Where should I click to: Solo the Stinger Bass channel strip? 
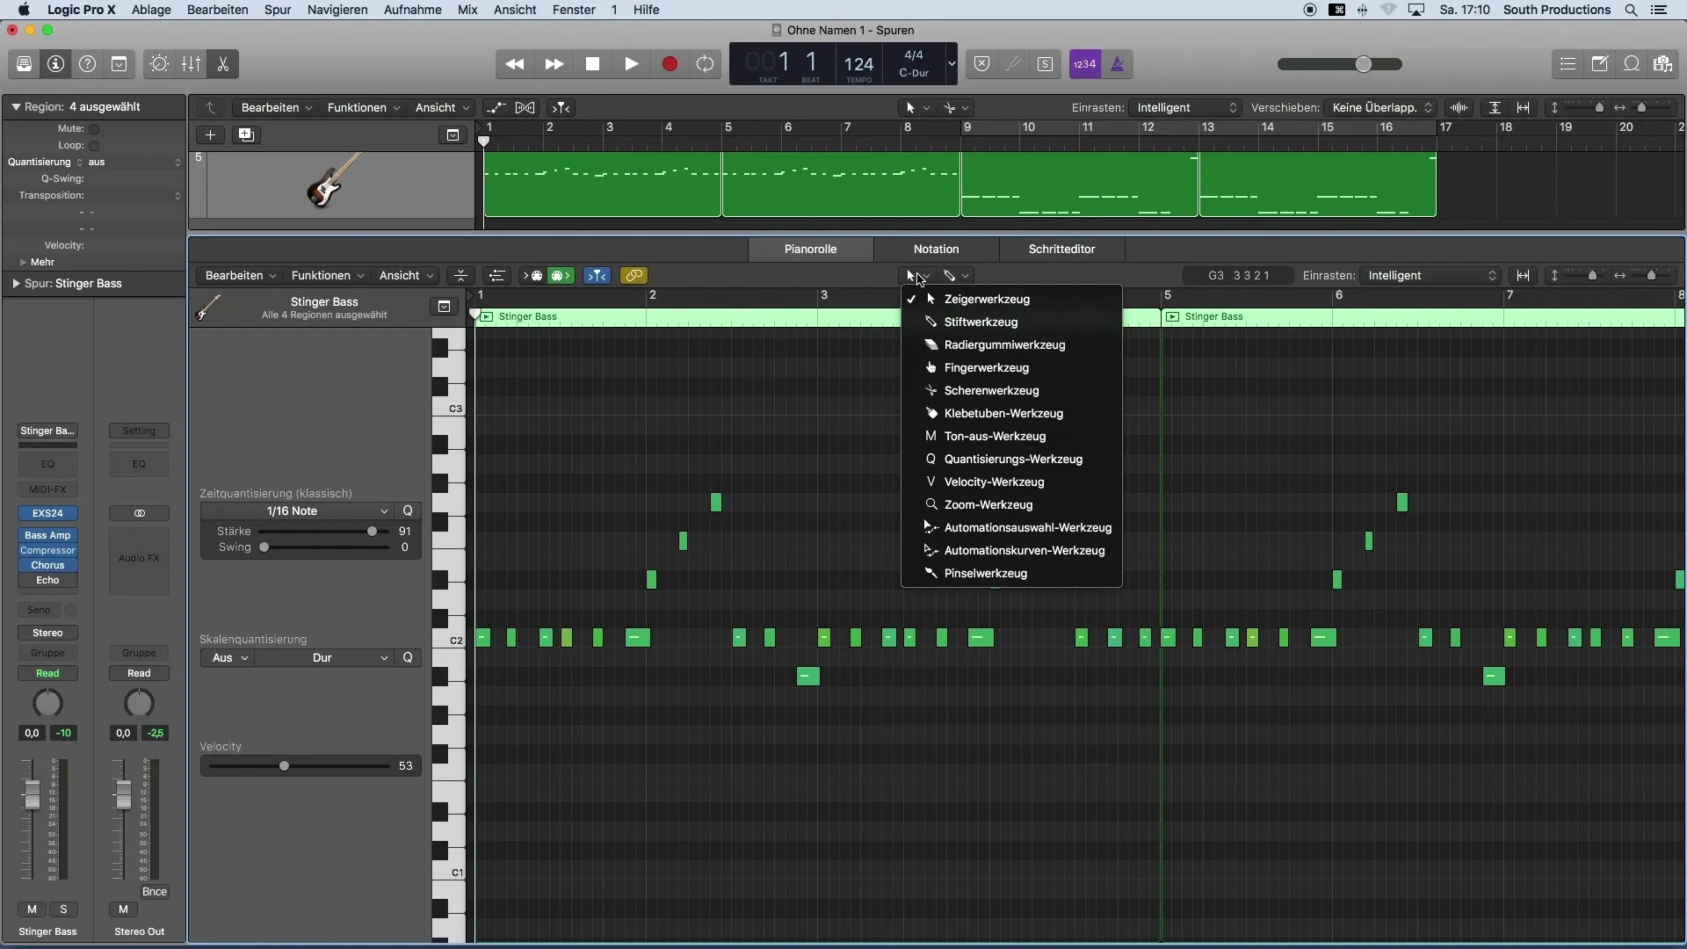[x=63, y=909]
